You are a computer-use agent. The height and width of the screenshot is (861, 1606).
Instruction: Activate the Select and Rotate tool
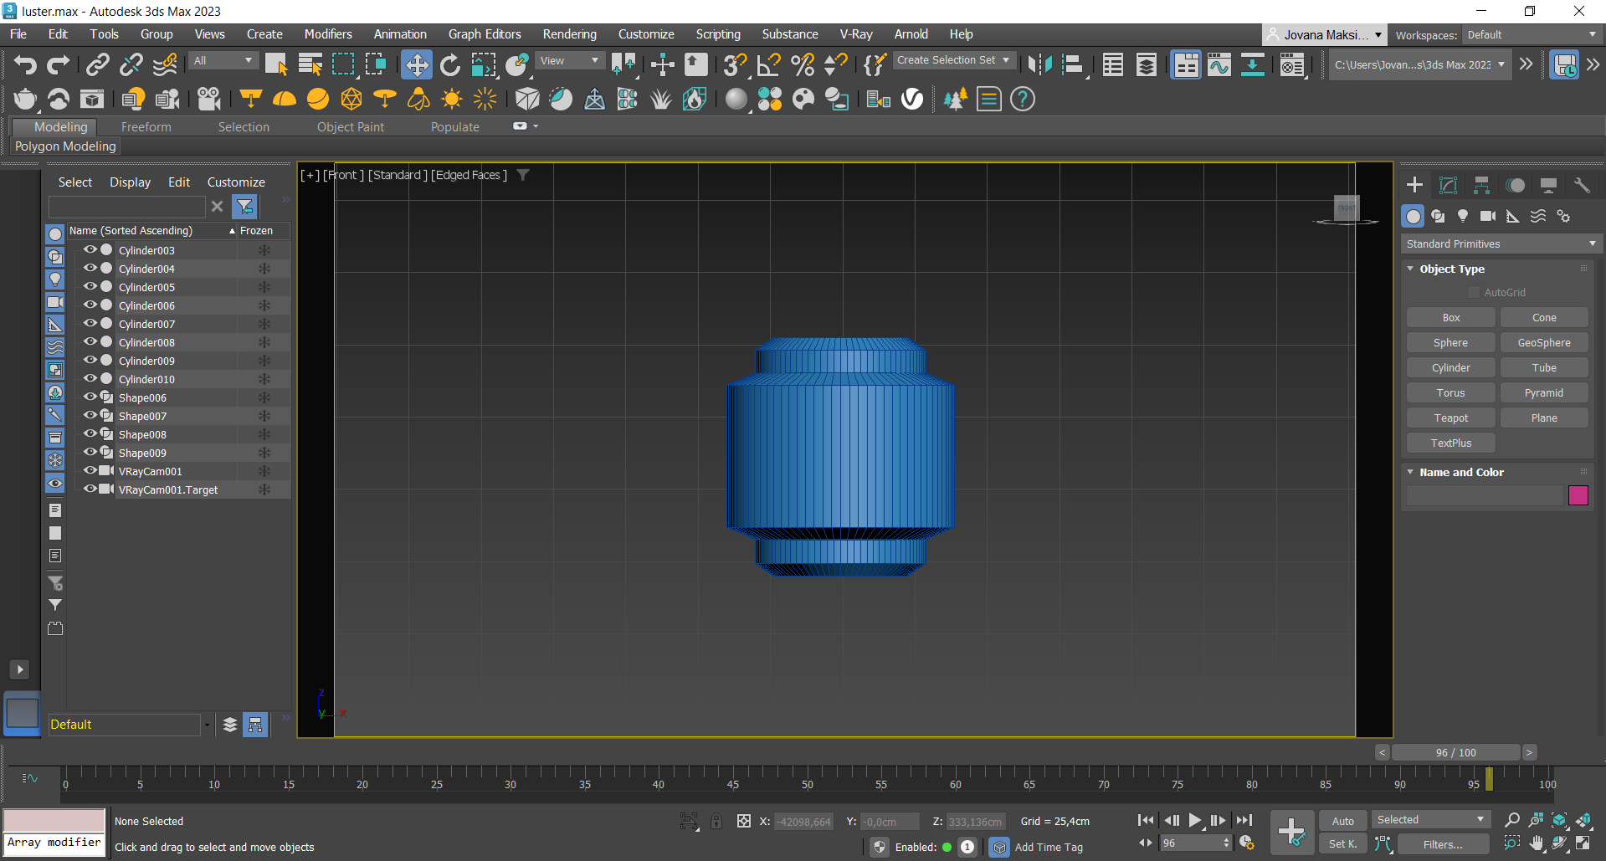pyautogui.click(x=450, y=64)
